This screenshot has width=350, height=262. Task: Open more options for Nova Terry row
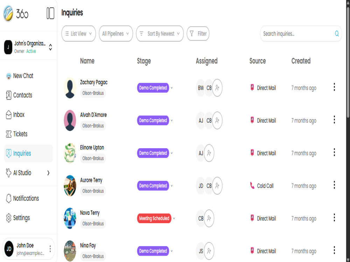pos(334,218)
